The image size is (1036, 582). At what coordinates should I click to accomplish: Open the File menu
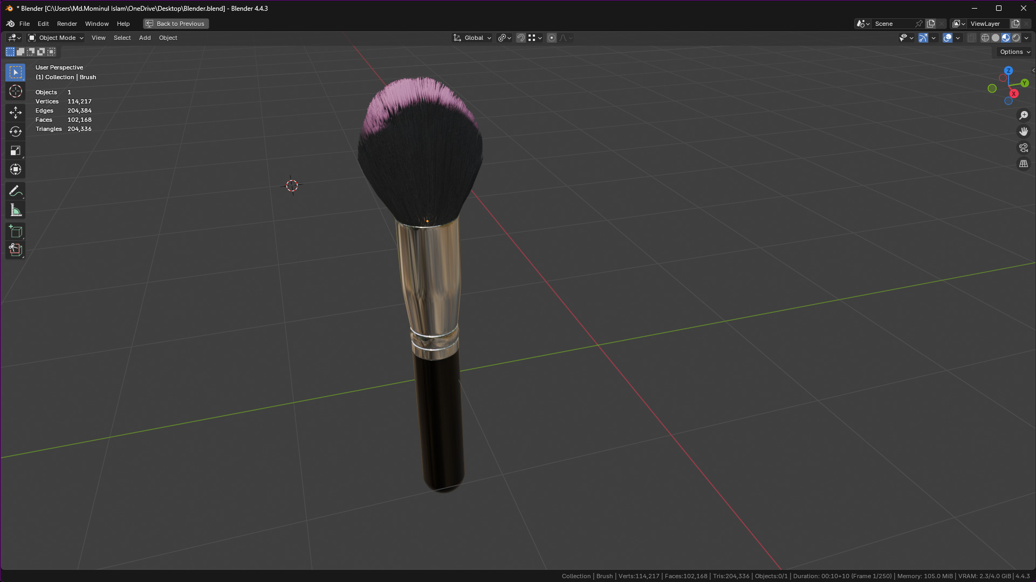click(24, 24)
